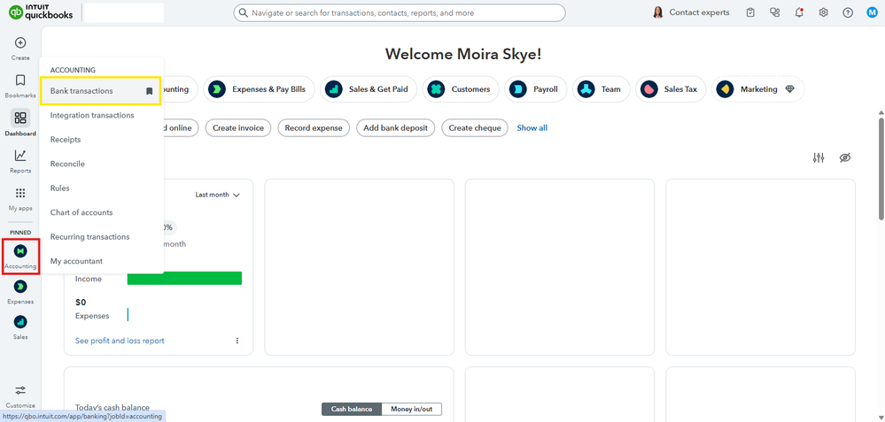Viewport: 885px width, 422px height.
Task: Open Reports from the sidebar
Action: click(x=20, y=156)
